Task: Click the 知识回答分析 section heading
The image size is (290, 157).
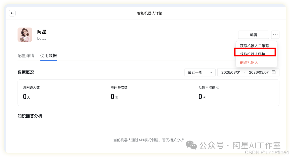Action: (x=30, y=116)
